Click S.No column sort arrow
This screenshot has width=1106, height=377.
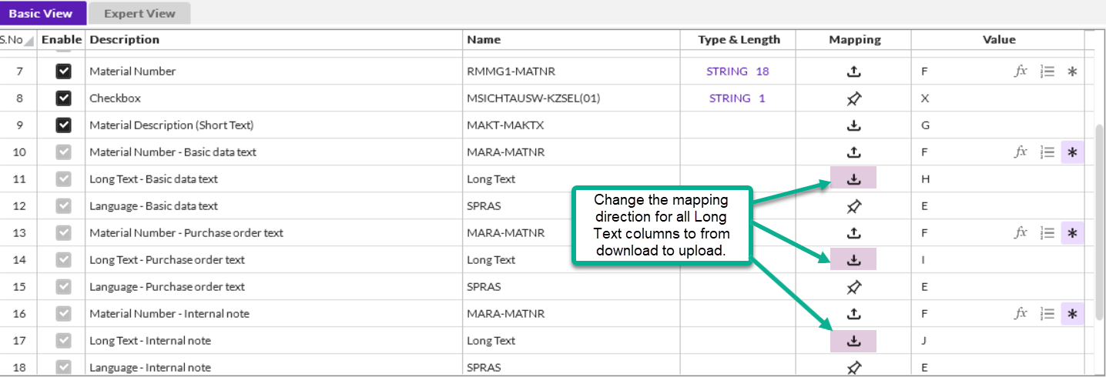[29, 41]
